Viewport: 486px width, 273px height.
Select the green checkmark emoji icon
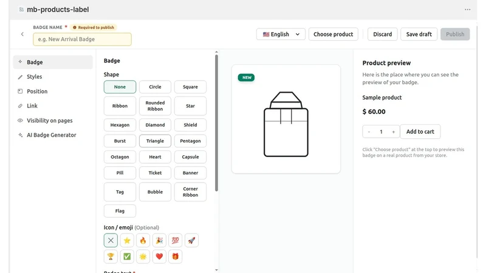pyautogui.click(x=127, y=257)
